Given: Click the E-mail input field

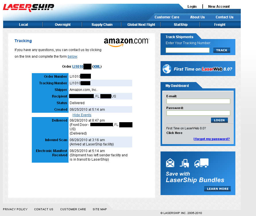Looking at the screenshot, I should pos(198,101).
